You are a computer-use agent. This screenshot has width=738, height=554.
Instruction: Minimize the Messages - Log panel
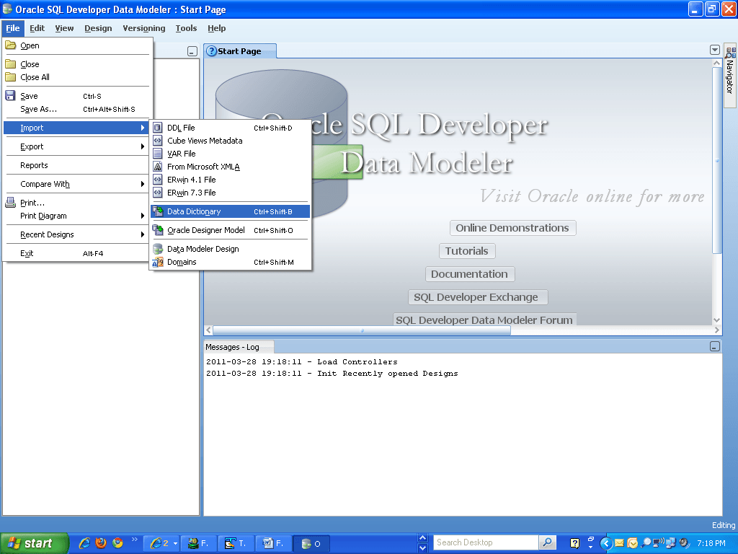click(714, 347)
